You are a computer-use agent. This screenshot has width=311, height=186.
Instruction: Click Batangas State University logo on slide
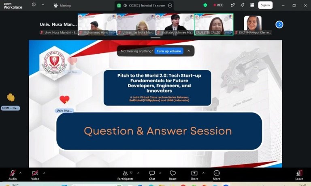(x=54, y=63)
